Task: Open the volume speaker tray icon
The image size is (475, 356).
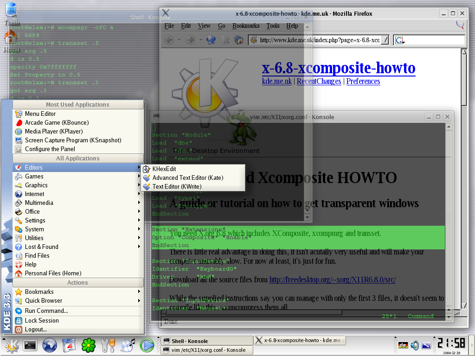Action: click(414, 345)
